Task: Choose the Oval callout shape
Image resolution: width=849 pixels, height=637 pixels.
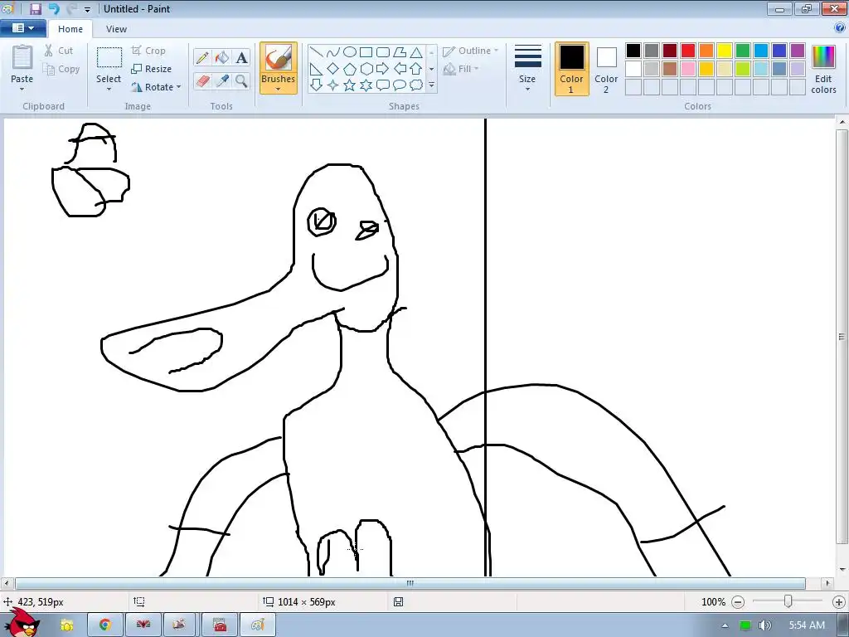Action: pos(400,85)
